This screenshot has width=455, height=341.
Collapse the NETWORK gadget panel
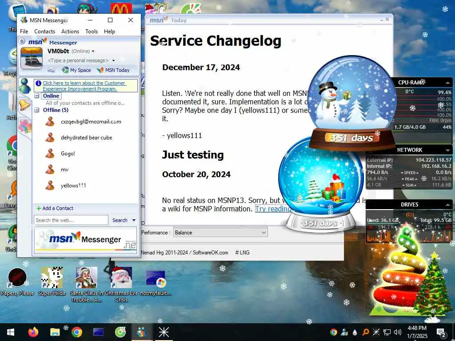[448, 150]
